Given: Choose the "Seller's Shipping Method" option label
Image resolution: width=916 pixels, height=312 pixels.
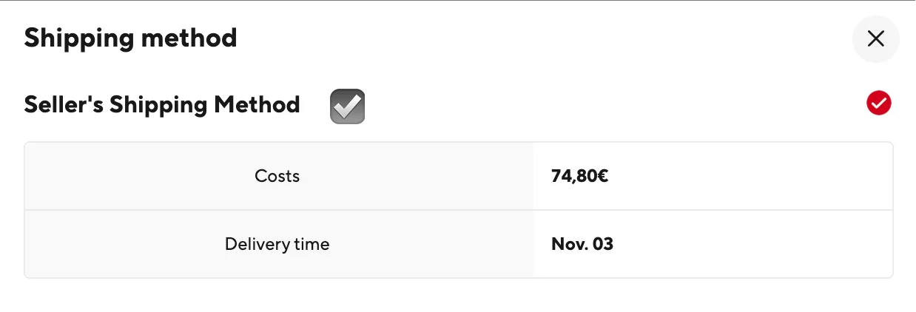Looking at the screenshot, I should click(x=162, y=104).
